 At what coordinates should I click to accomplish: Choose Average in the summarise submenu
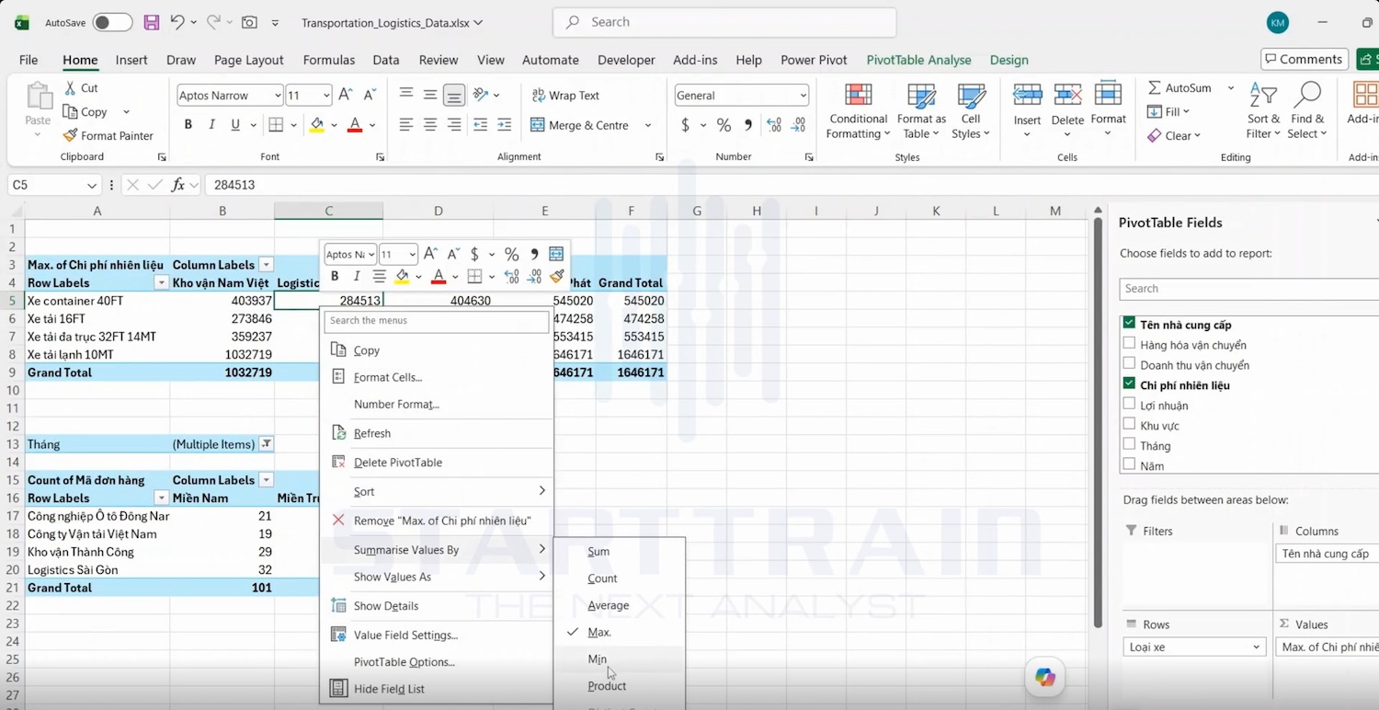click(609, 605)
